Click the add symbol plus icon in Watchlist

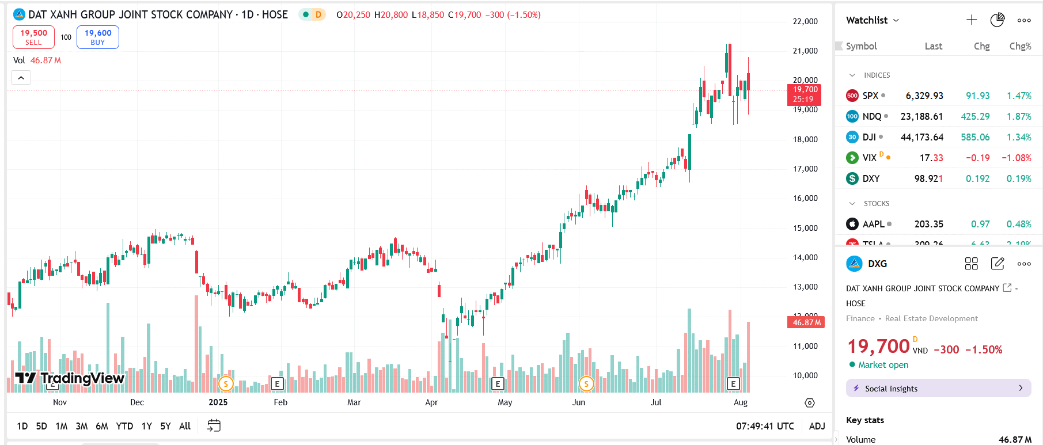click(x=972, y=20)
